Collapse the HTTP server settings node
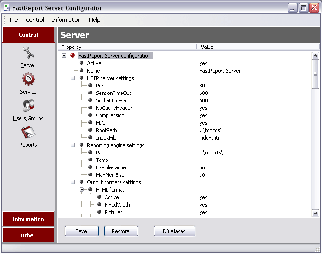The width and height of the screenshot is (322, 254). [x=73, y=78]
